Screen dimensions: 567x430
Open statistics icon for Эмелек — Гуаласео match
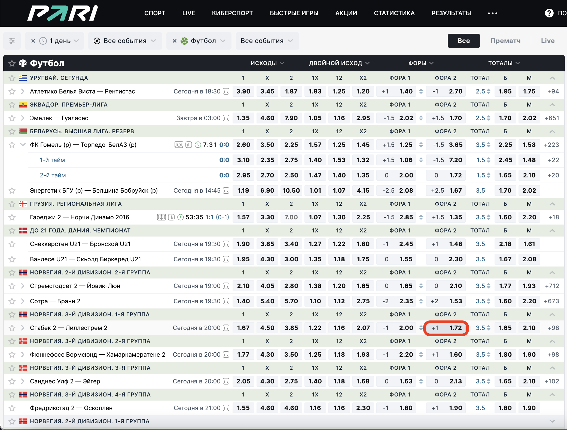click(226, 118)
